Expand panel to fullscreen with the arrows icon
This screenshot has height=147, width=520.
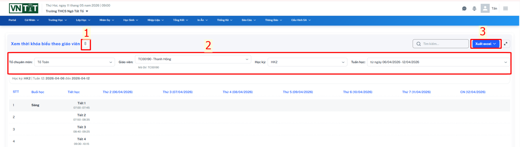coord(505,44)
